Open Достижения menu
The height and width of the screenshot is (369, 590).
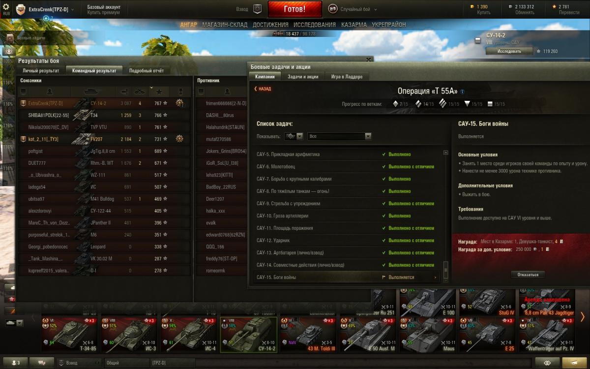coord(270,25)
